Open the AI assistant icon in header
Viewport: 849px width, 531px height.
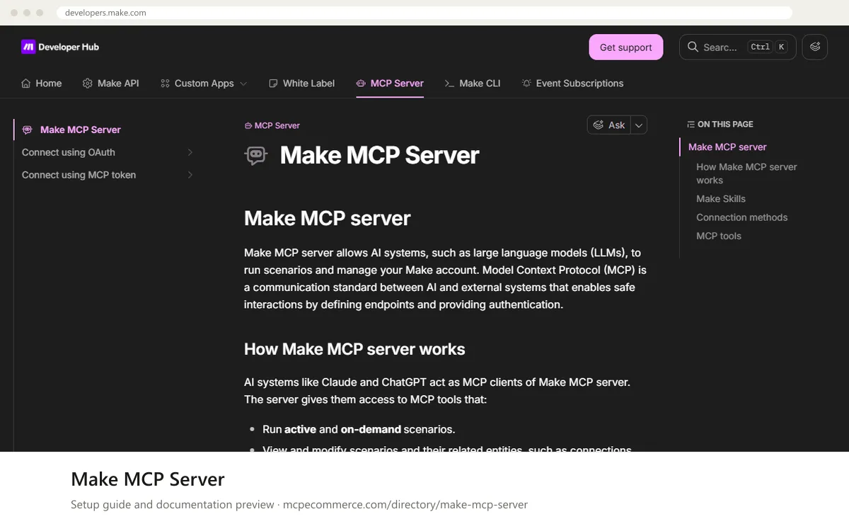coord(815,47)
